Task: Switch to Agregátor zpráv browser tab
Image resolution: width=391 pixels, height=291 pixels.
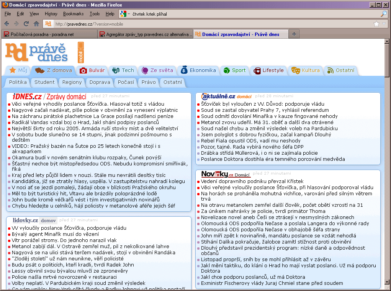Action: coord(145,34)
